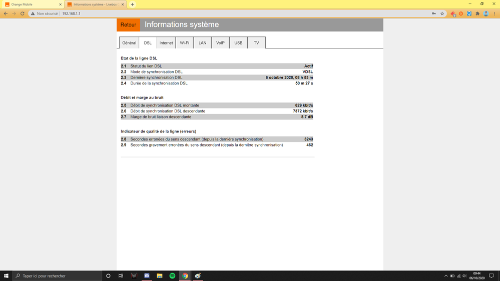Open the Paint app in taskbar

[x=198, y=276]
